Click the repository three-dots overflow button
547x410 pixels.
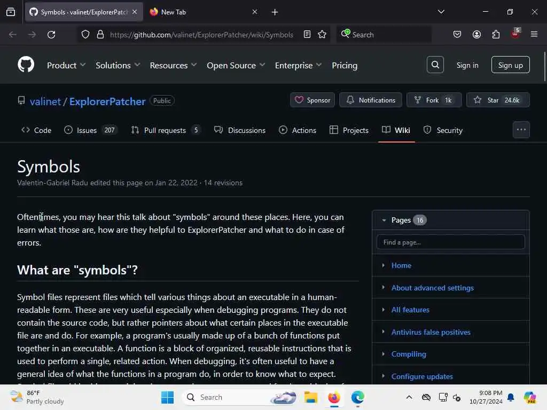(521, 130)
